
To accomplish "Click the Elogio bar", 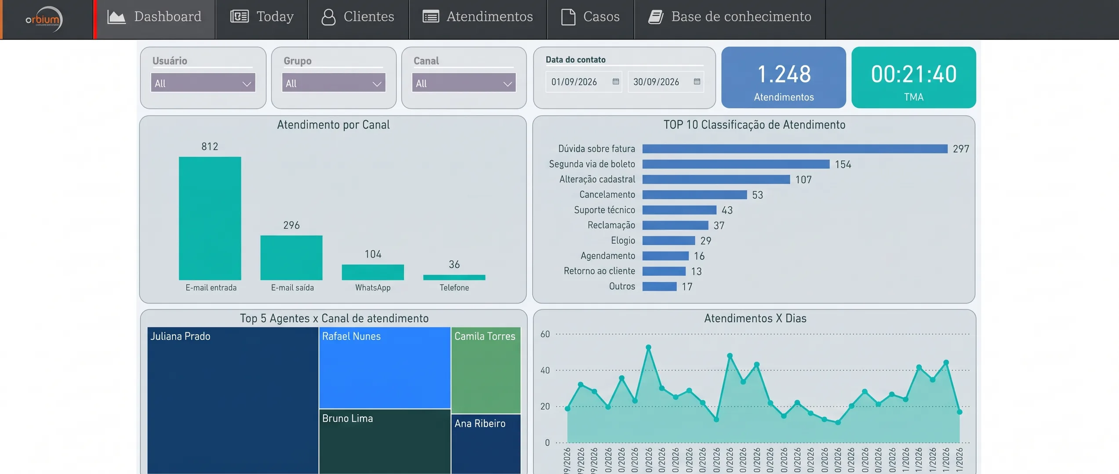I will (x=668, y=241).
